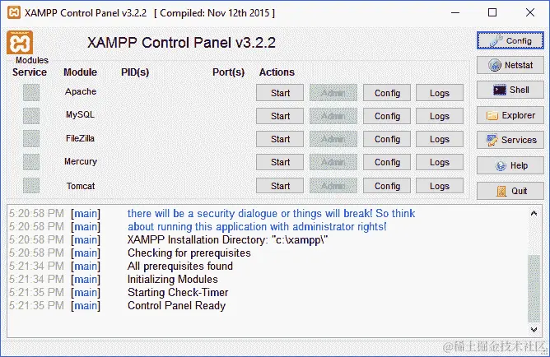Select the MySQL module label
Viewport: 550px width, 357px height.
click(x=81, y=115)
